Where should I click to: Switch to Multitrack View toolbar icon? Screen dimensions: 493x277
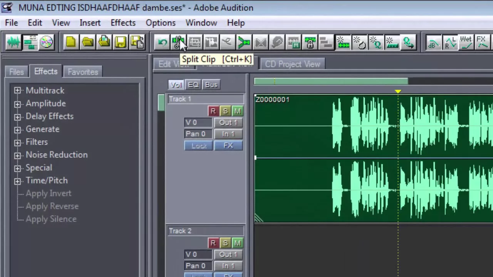30,42
